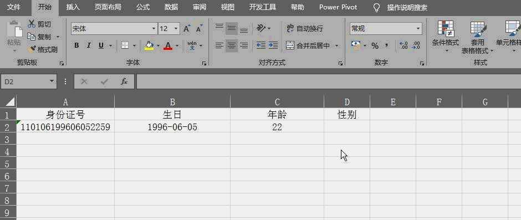Expand fill color dropdown arrow
Screen dimensions: 521x220
(x=158, y=45)
